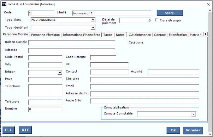Viewport: 213px width, 137px height.
Task: Close the Fiche d'un Fournisseur window
Action: (x=208, y=4)
